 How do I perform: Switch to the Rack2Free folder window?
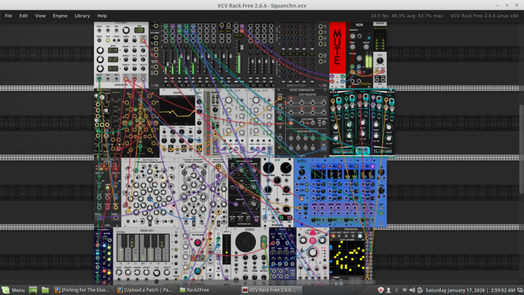point(208,290)
